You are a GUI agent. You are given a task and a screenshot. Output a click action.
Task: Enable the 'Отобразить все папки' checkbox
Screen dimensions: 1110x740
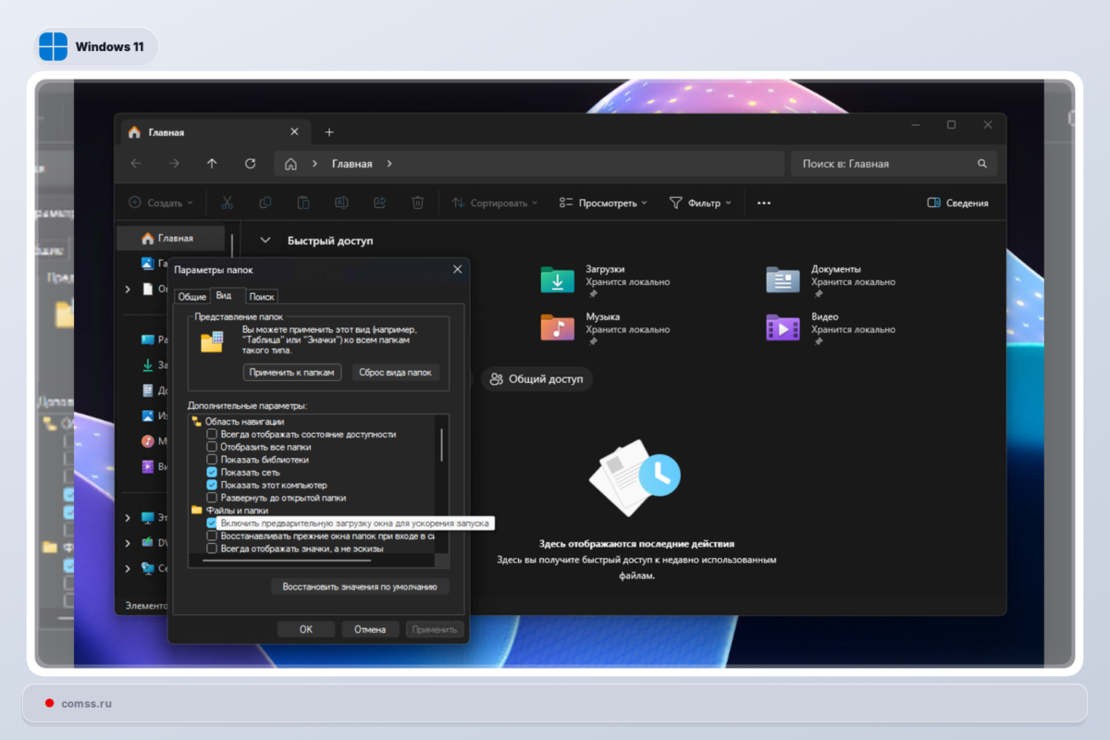212,446
